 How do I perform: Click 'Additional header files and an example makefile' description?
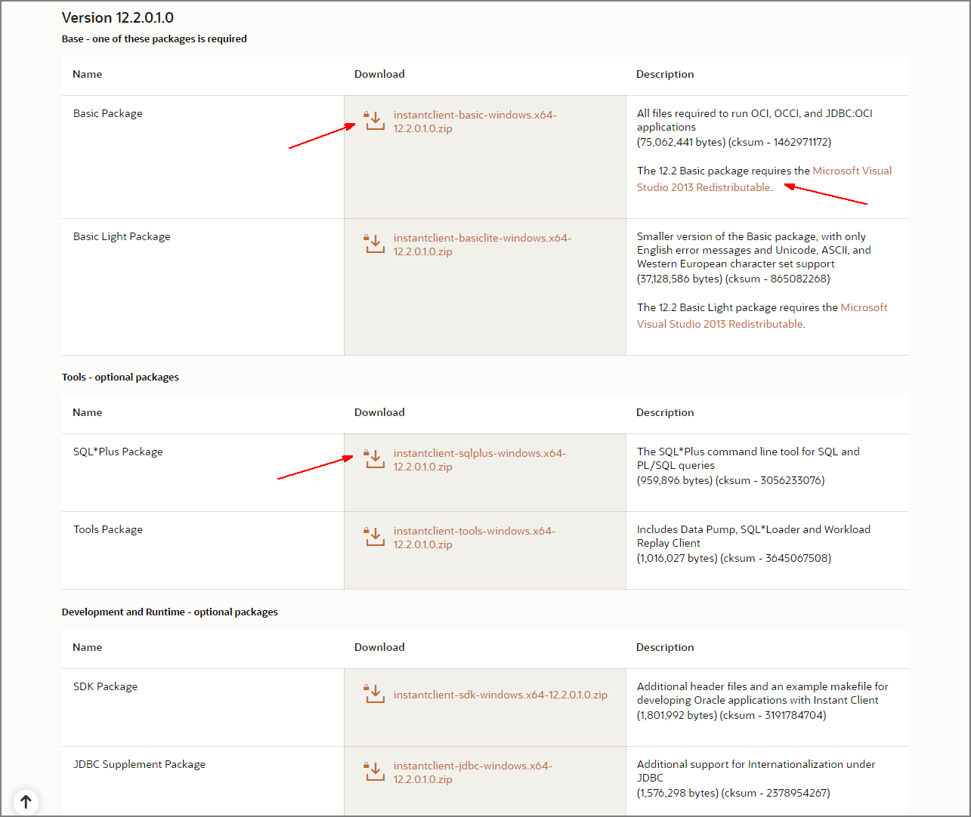(x=762, y=693)
